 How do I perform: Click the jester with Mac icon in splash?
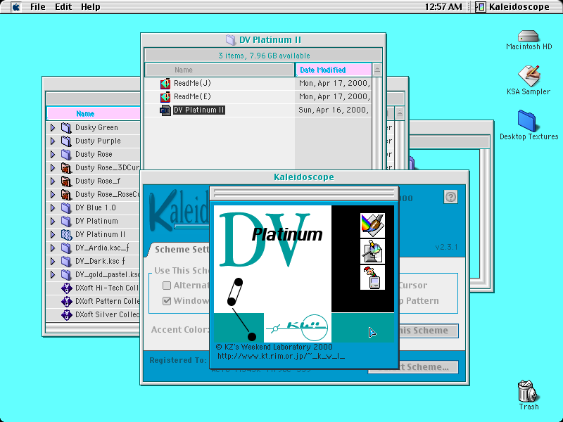[x=372, y=277]
